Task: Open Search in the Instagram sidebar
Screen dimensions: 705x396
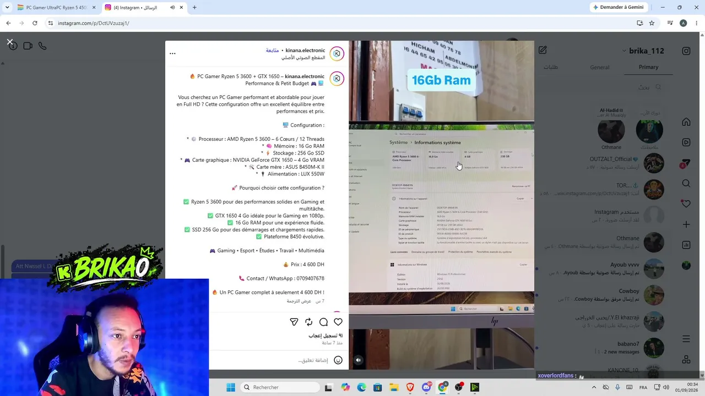Action: [x=686, y=184]
